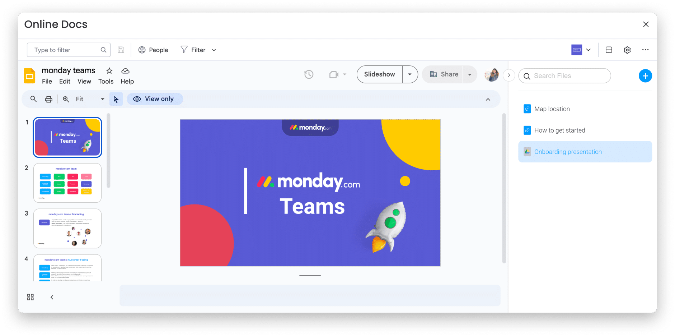Click the monday teams document title
The image size is (675, 336).
click(68, 70)
